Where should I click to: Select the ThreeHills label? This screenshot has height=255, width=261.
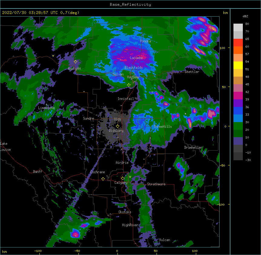click(x=163, y=127)
